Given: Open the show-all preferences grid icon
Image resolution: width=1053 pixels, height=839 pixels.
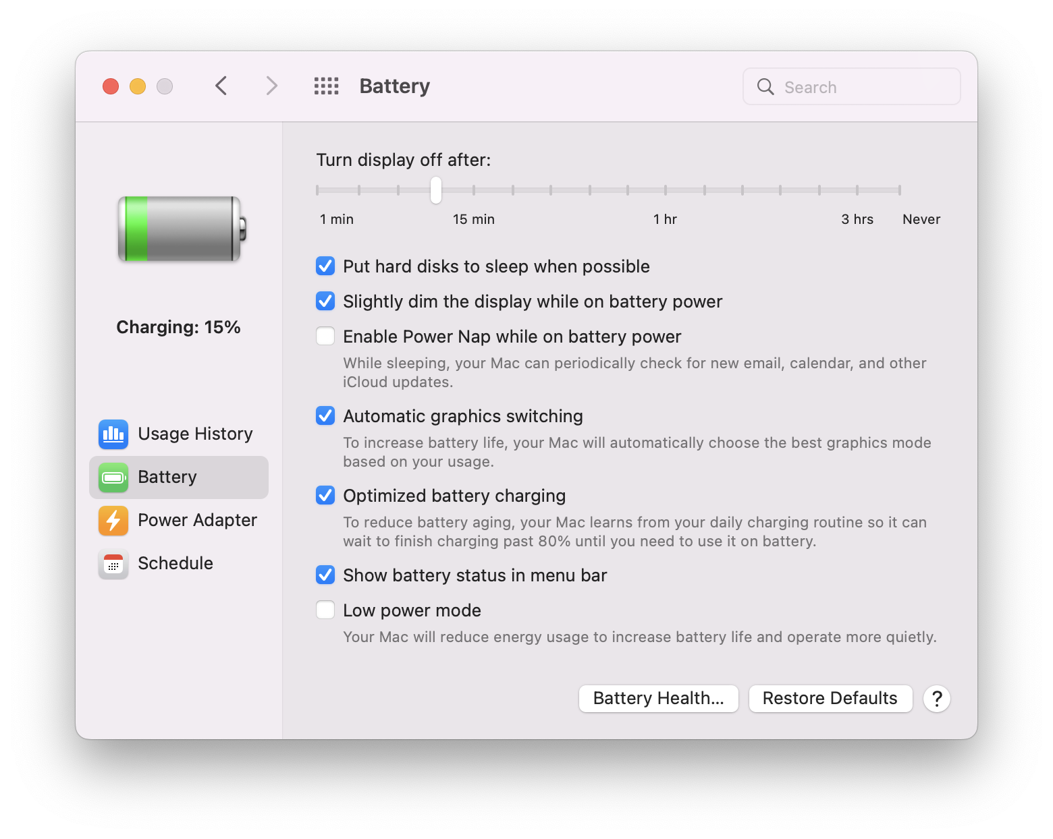Looking at the screenshot, I should (326, 86).
